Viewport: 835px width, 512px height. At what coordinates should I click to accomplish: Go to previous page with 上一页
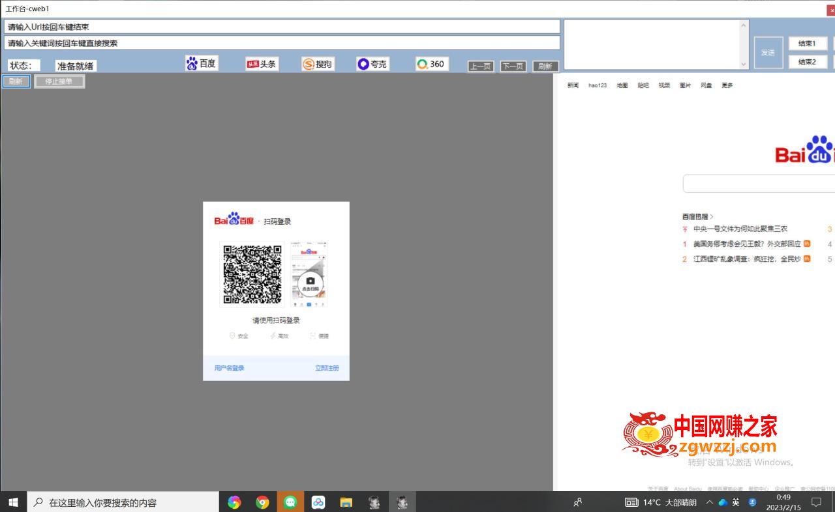click(481, 66)
